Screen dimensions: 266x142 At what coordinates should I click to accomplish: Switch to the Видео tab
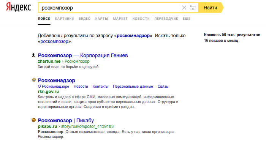click(84, 19)
